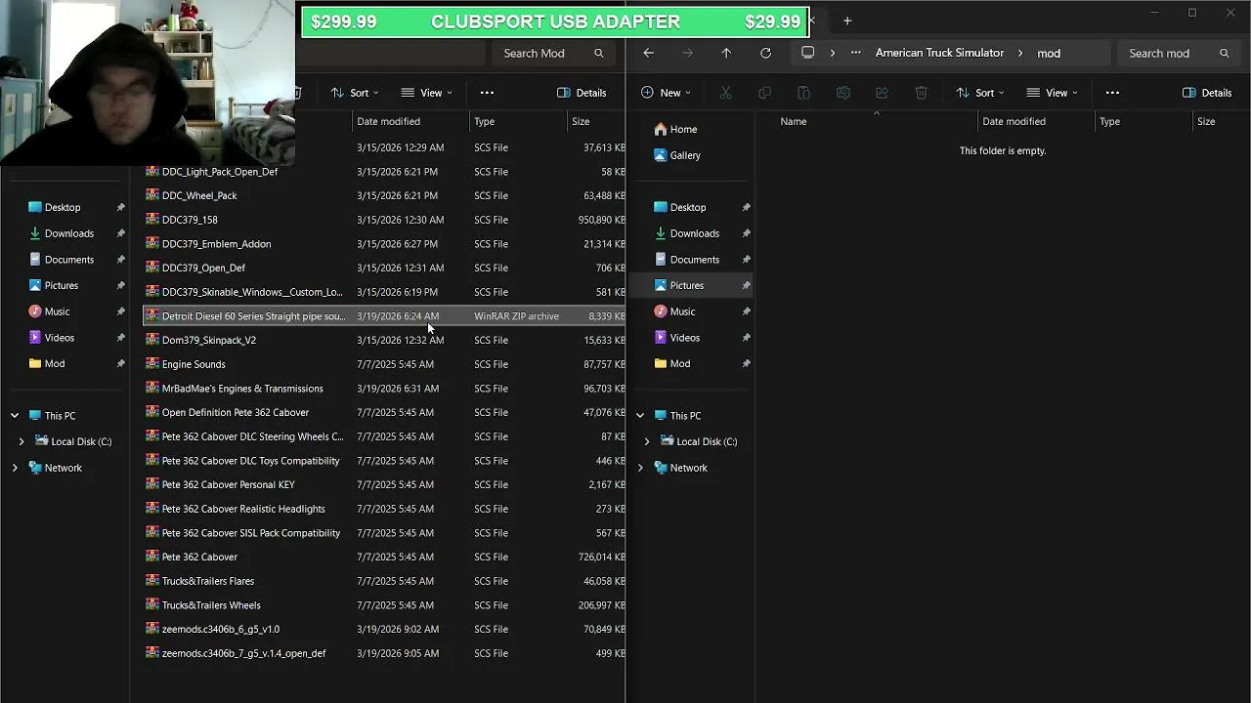Select the DDC379_Emblem_Addon file
Image resolution: width=1251 pixels, height=703 pixels.
click(384, 244)
